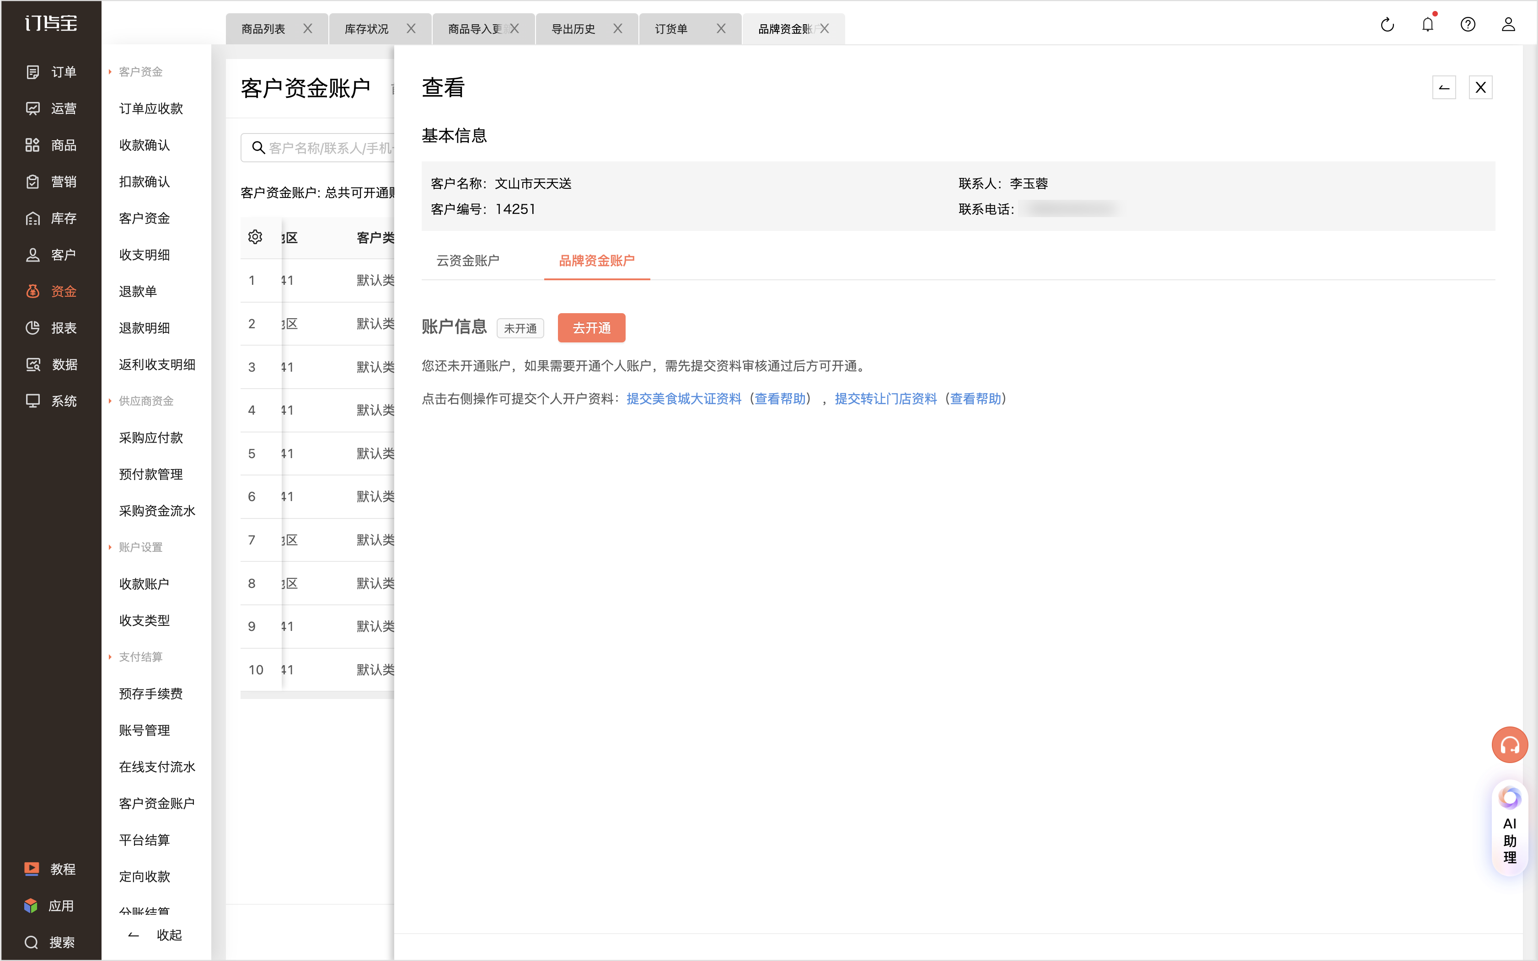Click the refresh icon in top bar
The height and width of the screenshot is (961, 1538).
point(1388,25)
